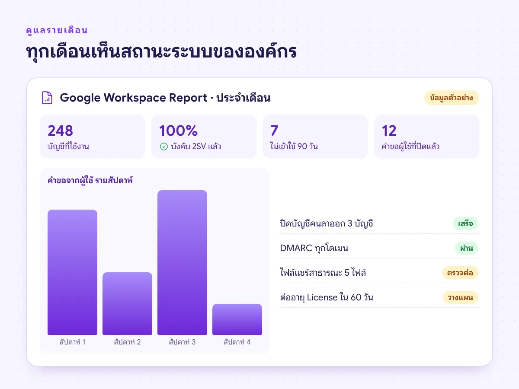Viewport: 519px width, 389px height.
Task: Click the ข้อมูลตัวอย่าง badge
Action: [x=452, y=98]
